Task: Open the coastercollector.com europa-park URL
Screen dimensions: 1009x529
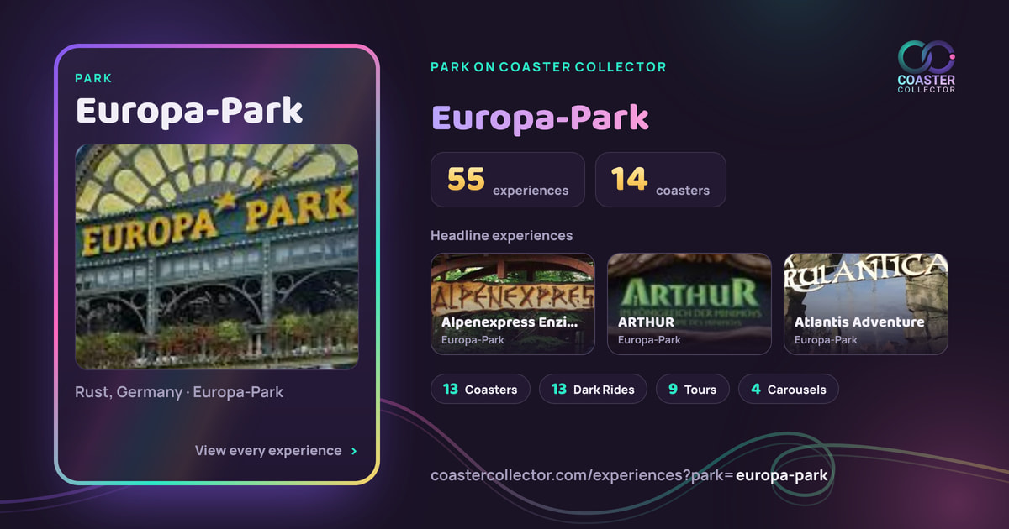Action: (x=629, y=475)
